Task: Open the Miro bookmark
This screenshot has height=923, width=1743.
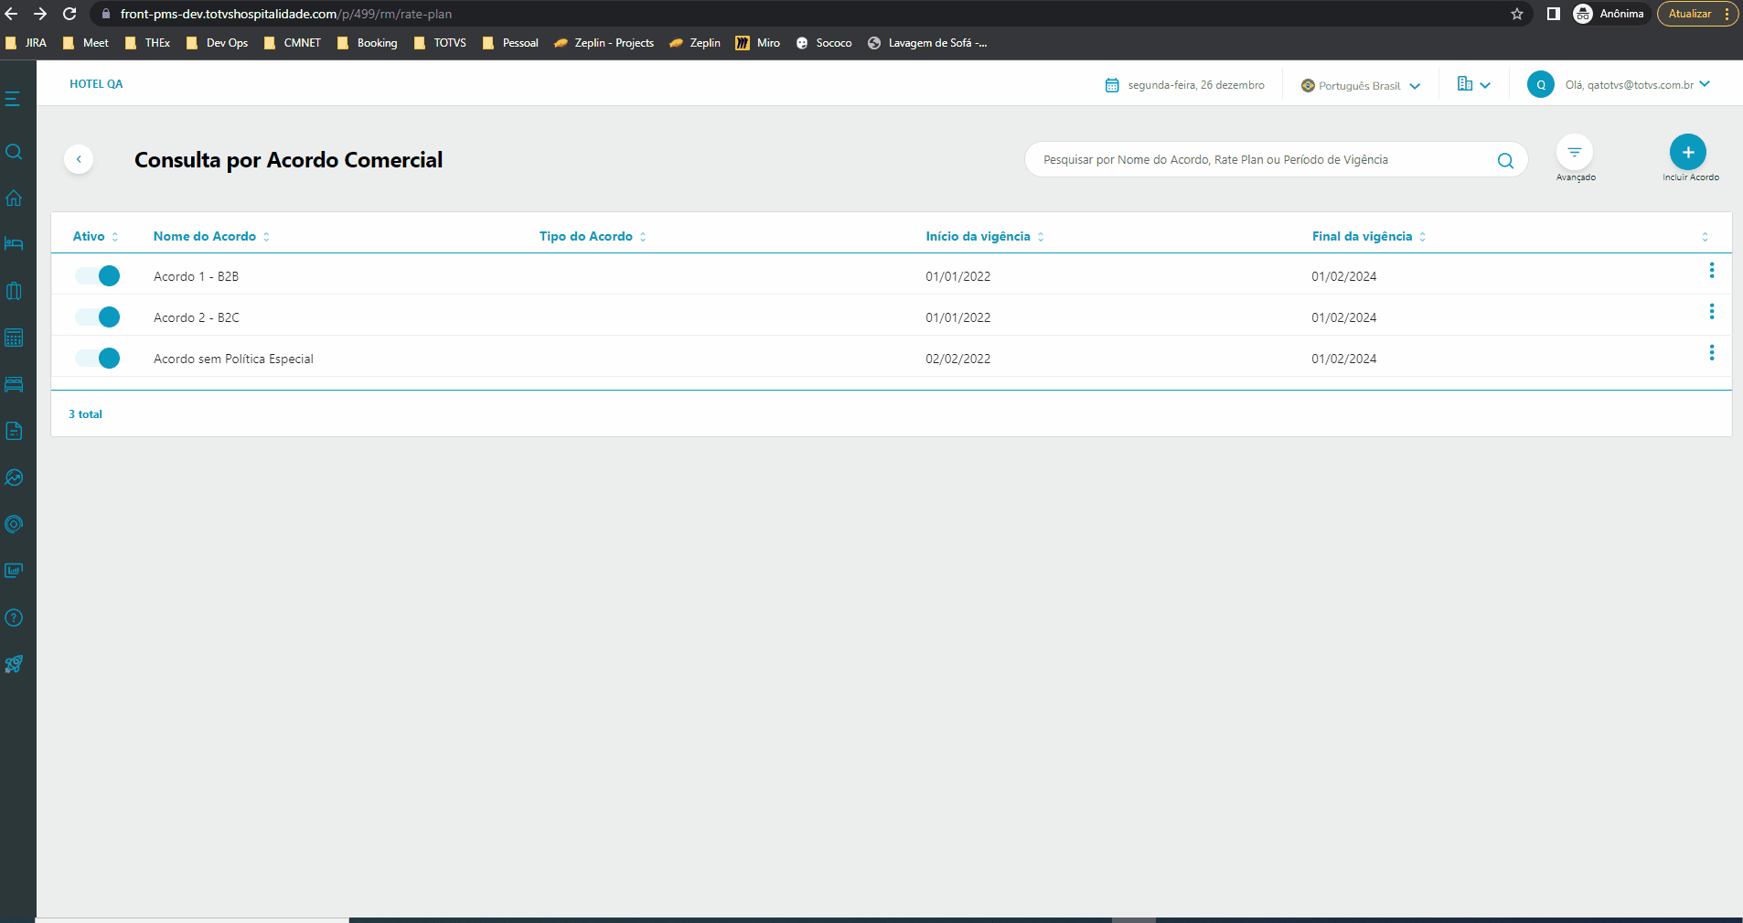Action: point(758,43)
